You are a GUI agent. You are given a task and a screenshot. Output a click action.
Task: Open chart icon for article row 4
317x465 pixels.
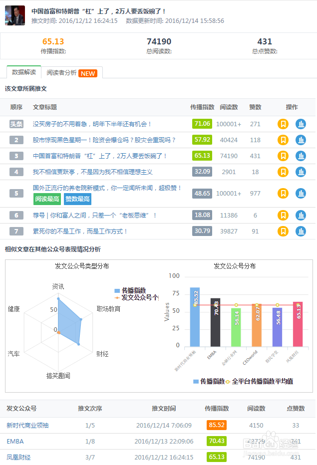point(301,172)
